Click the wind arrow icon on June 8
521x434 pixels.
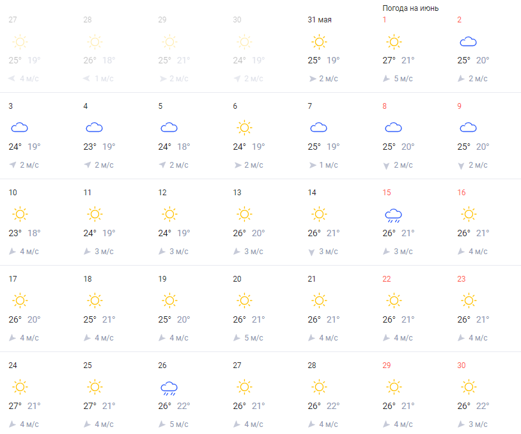pyautogui.click(x=386, y=166)
